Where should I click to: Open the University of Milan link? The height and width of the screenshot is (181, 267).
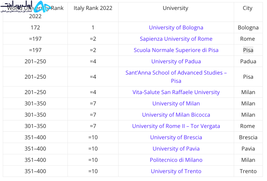pyautogui.click(x=176, y=103)
